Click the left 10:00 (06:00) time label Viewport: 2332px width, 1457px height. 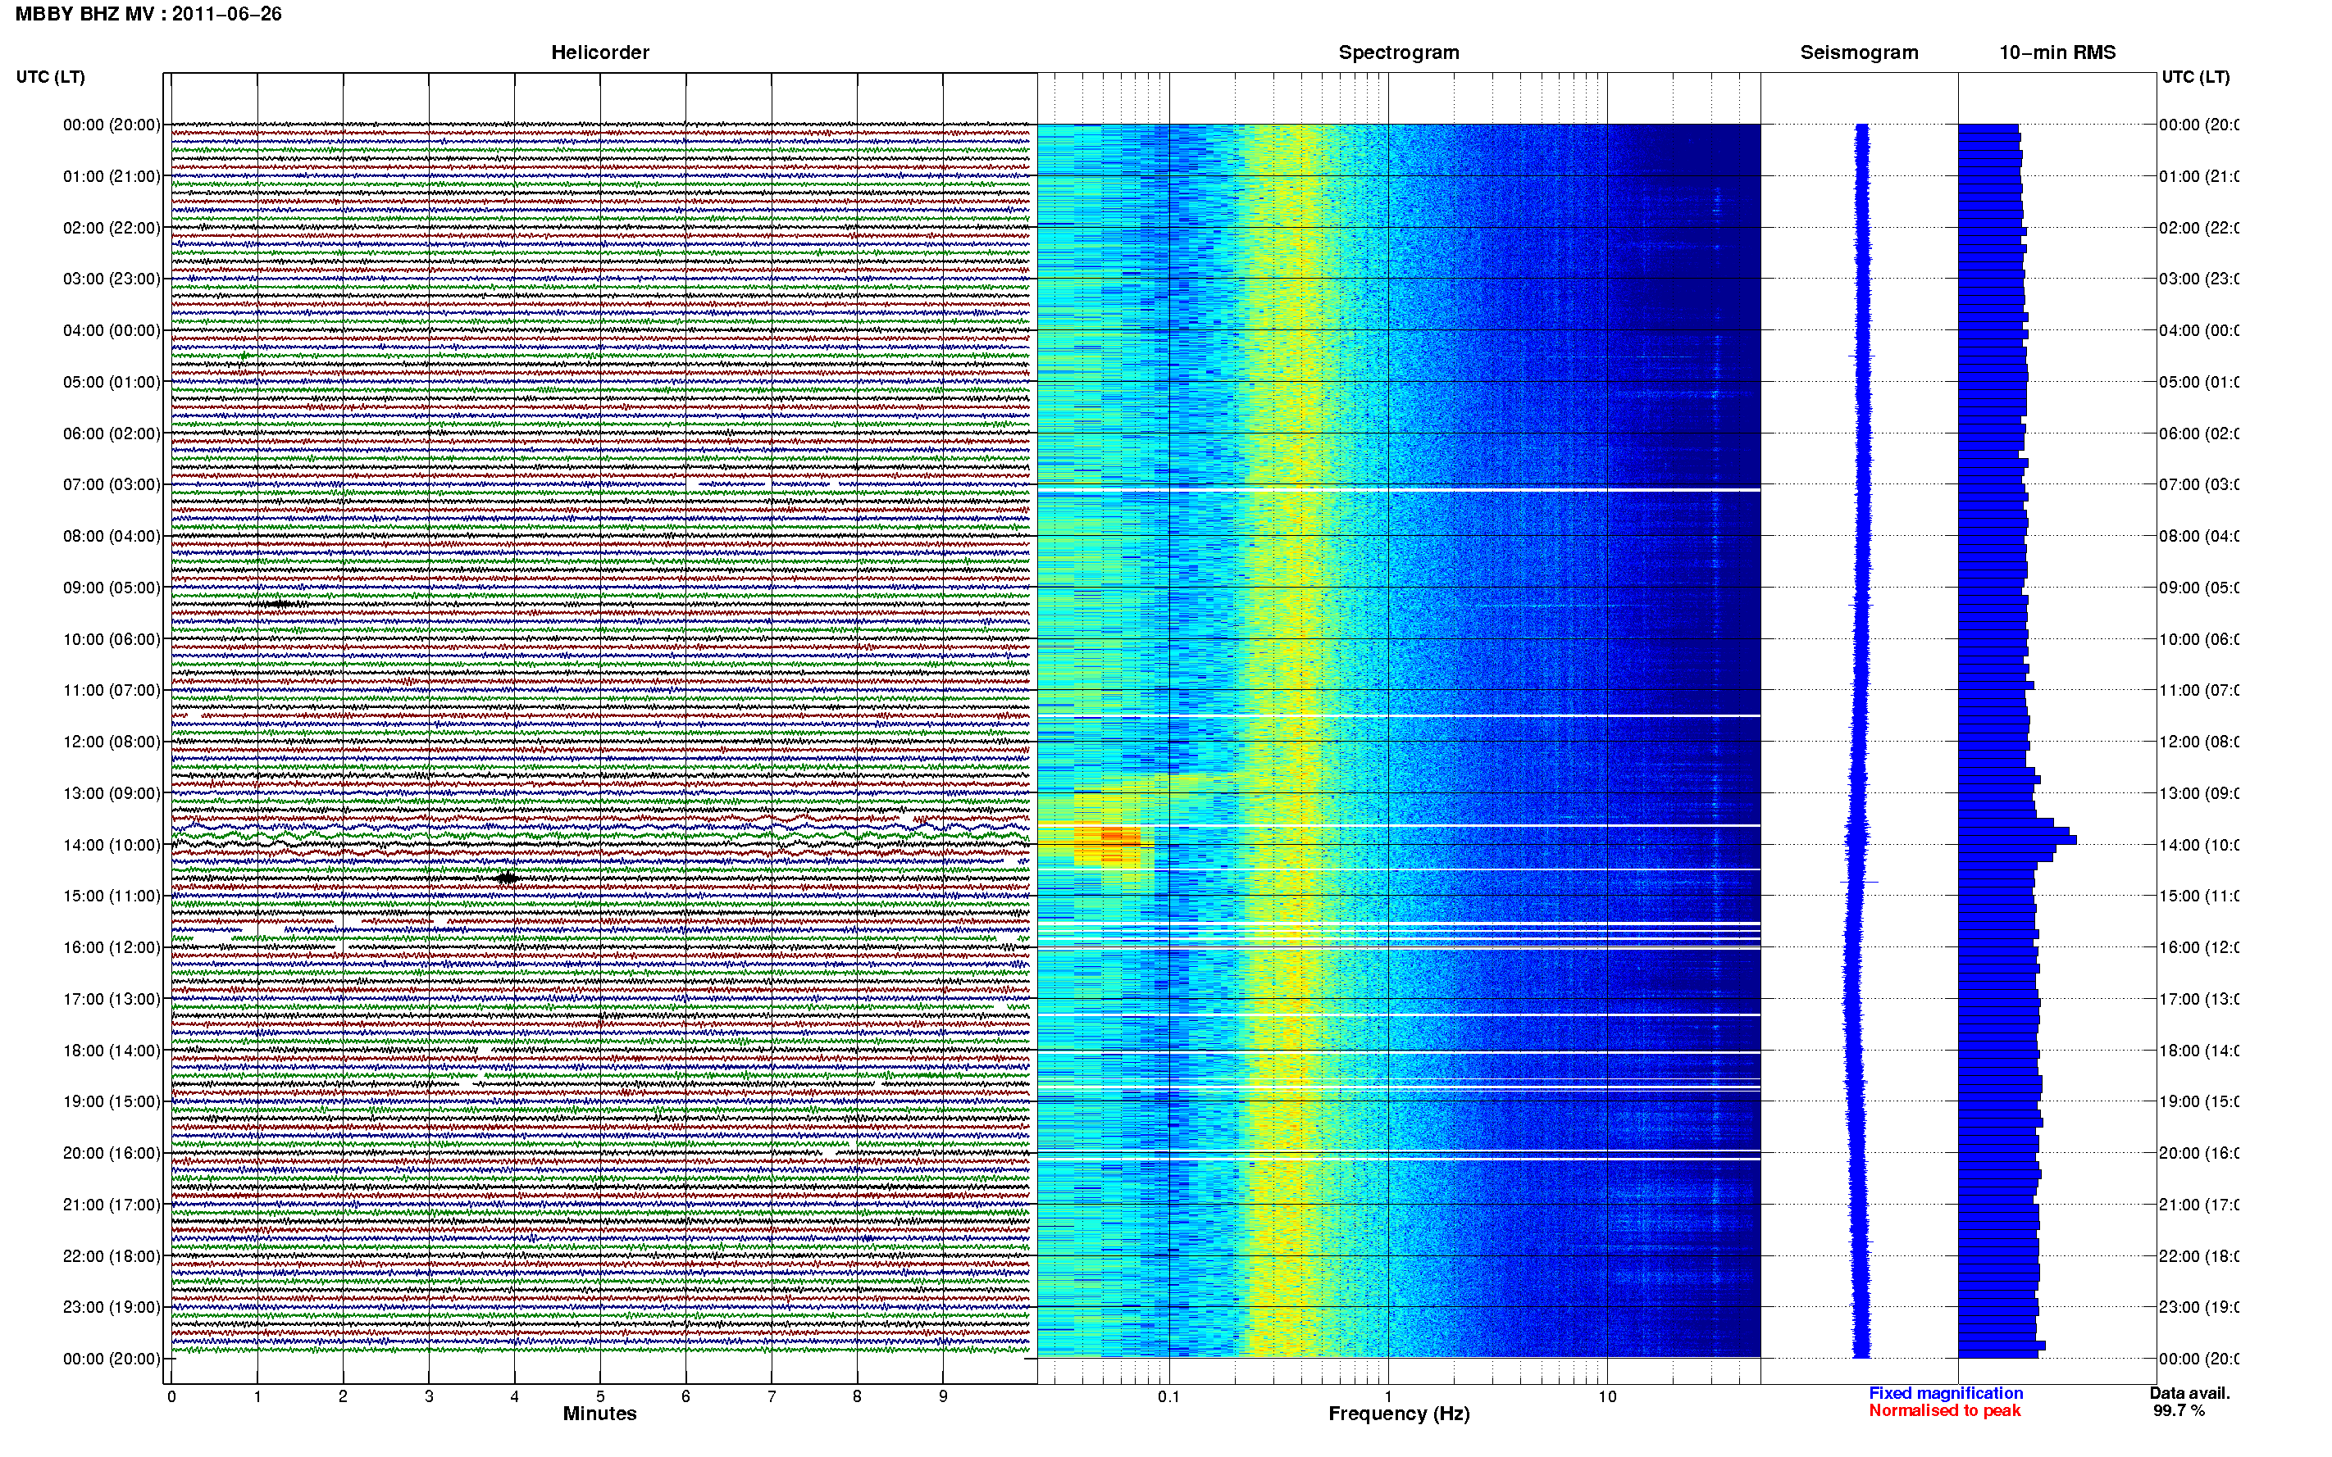[x=112, y=639]
